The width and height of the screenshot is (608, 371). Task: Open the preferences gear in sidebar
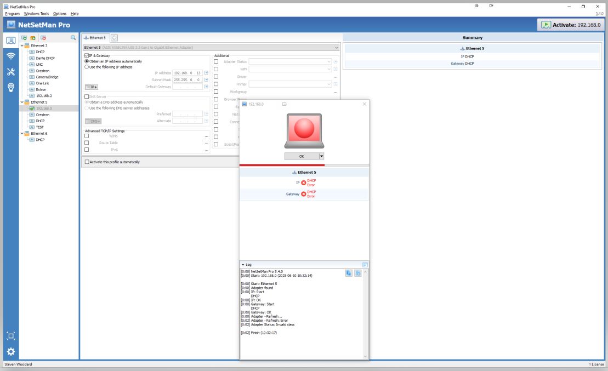click(11, 352)
